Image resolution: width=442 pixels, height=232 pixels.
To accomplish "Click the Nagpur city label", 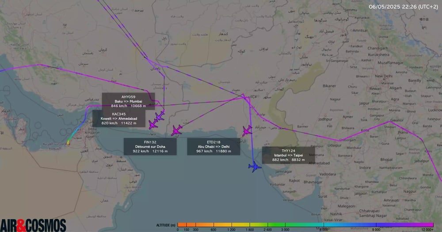I will coord(410,191).
